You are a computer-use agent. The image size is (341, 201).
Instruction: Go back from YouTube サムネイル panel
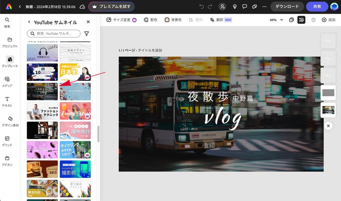coord(29,22)
